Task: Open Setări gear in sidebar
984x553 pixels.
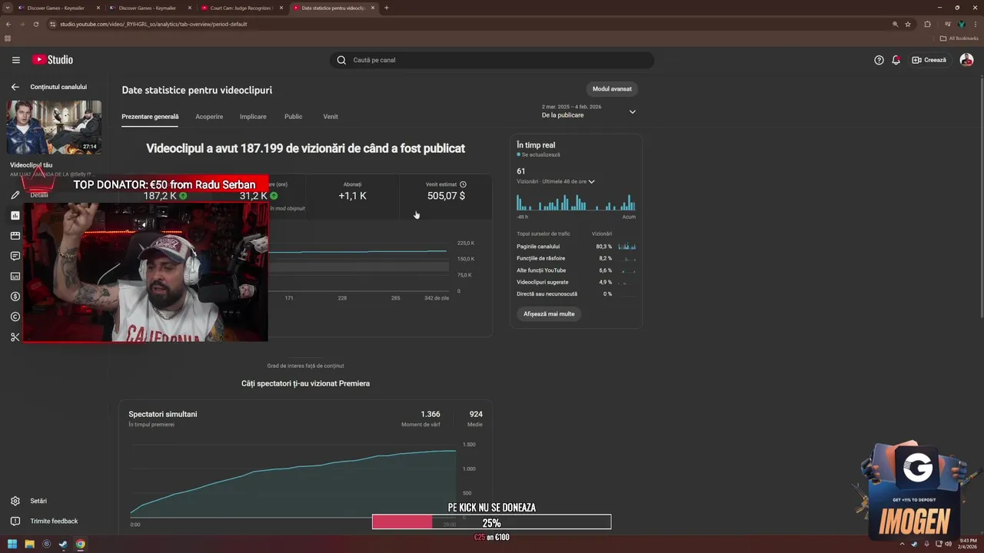Action: click(15, 501)
